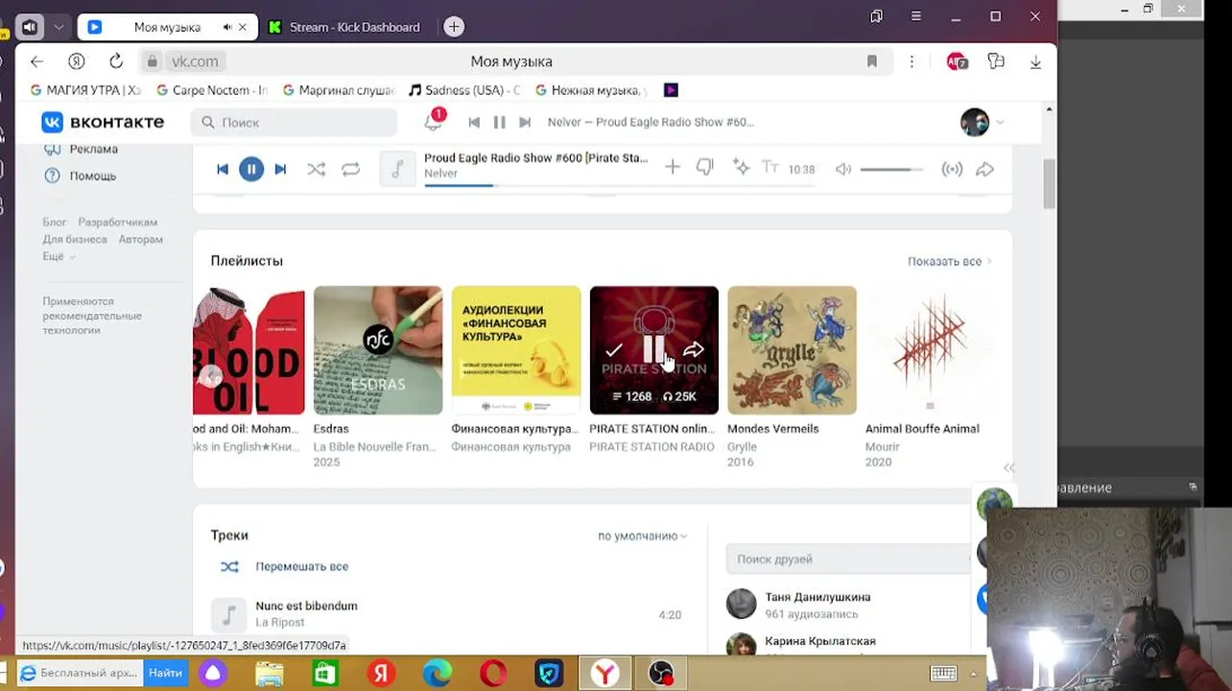Focus the VK Поиск search field
The width and height of the screenshot is (1232, 691).
click(x=295, y=122)
